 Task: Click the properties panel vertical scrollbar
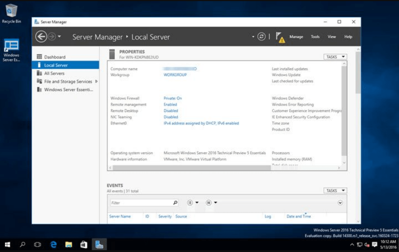(344, 111)
